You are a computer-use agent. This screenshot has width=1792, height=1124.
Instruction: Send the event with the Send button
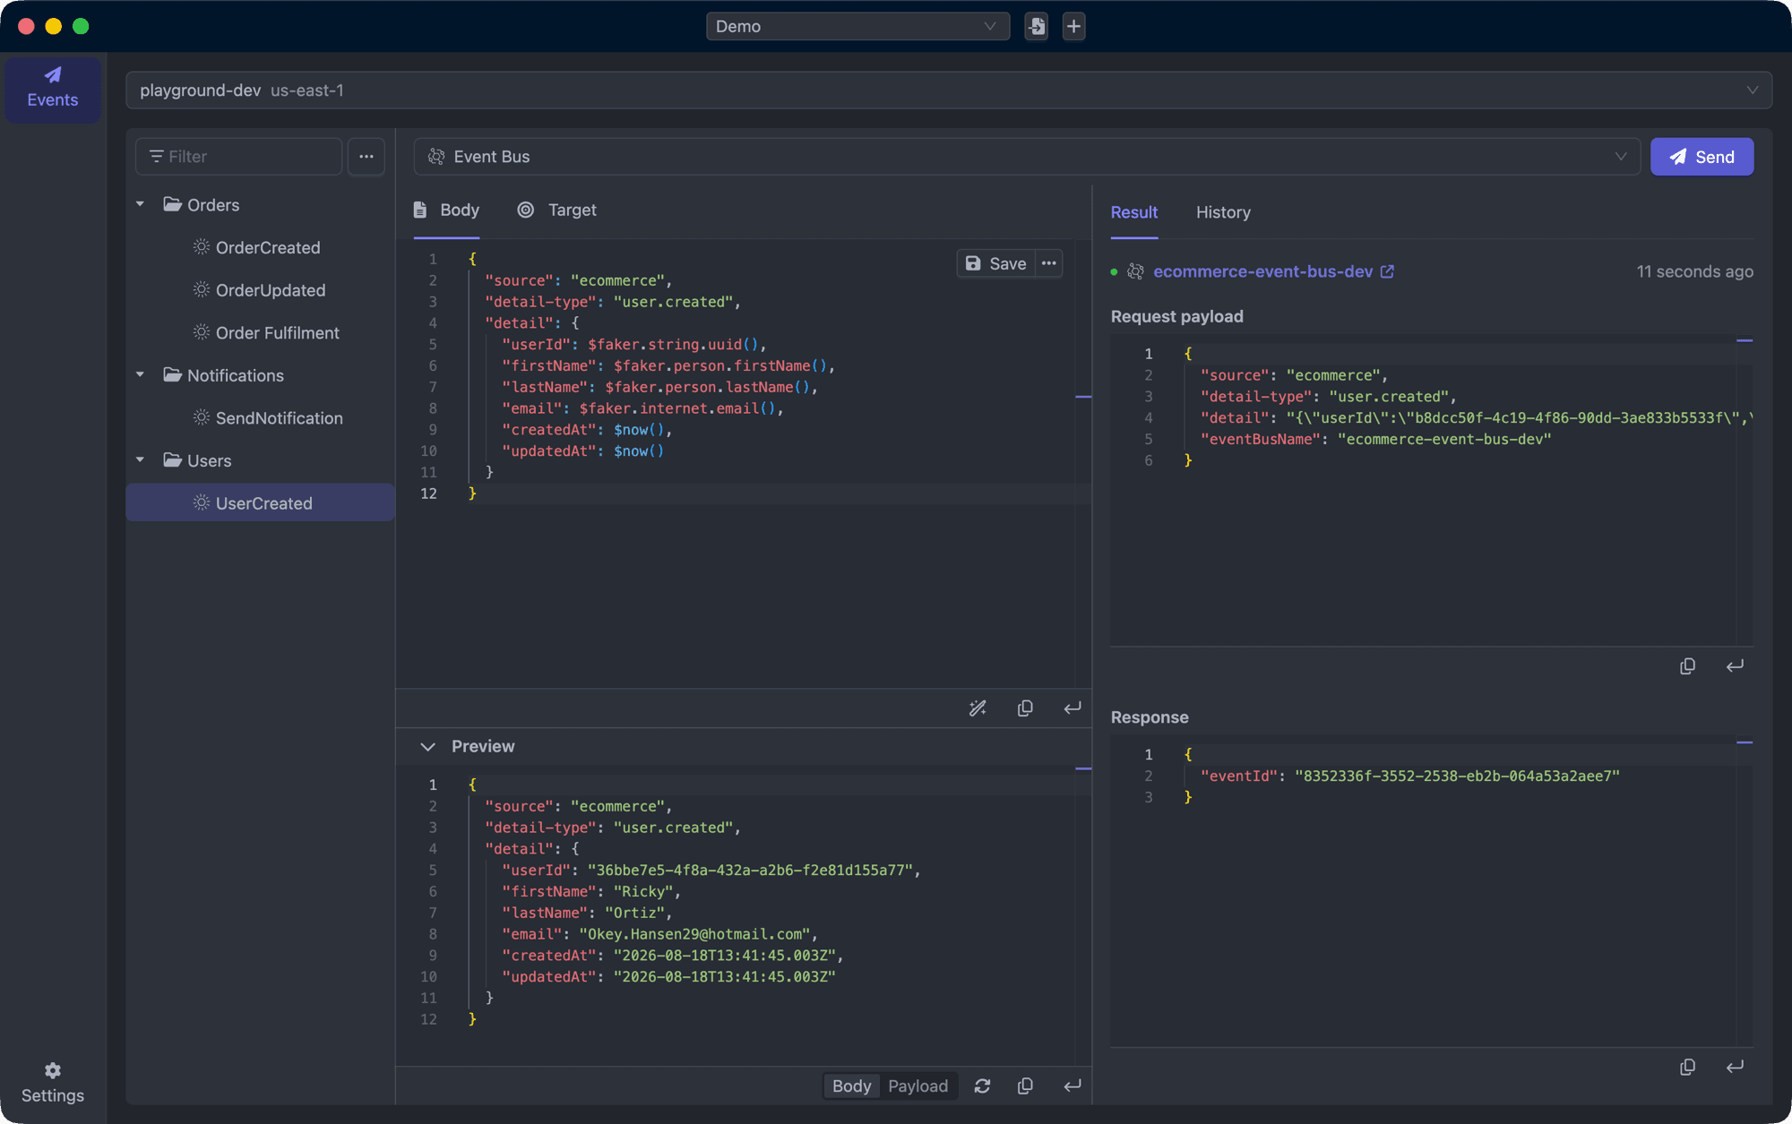coord(1702,157)
